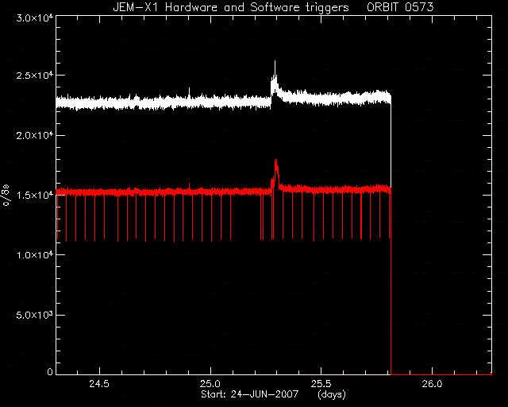Click the c/8s y-axis title

[x=6, y=195]
